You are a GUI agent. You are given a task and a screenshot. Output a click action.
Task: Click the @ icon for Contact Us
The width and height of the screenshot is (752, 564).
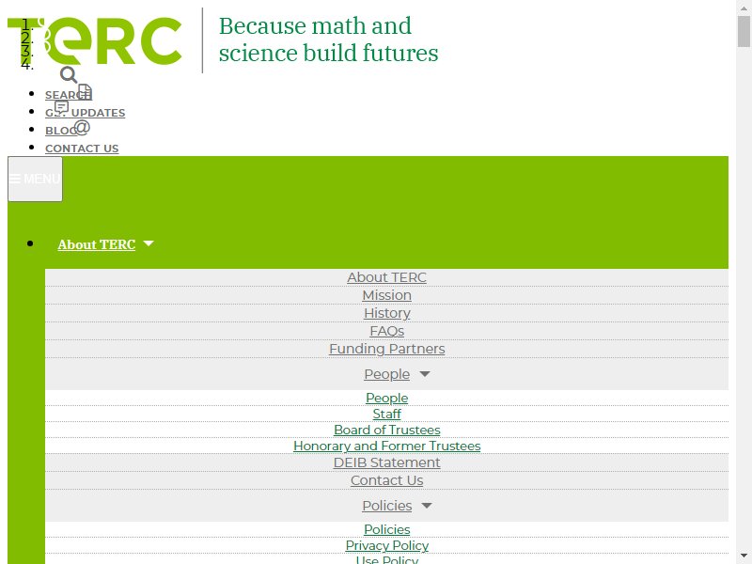coord(82,127)
